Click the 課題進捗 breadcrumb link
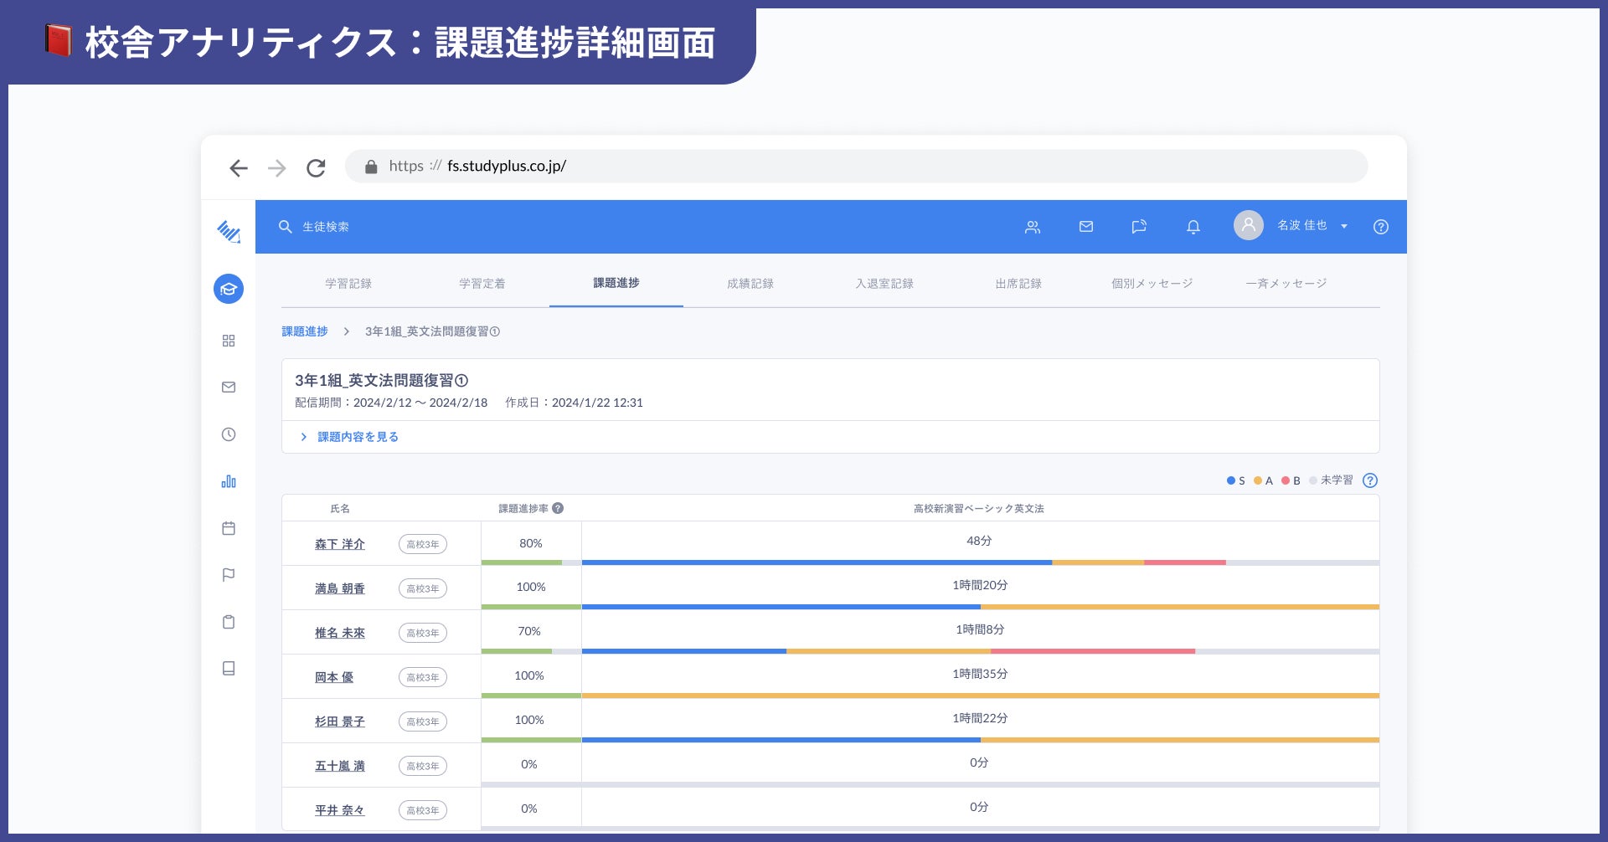Viewport: 1608px width, 842px height. [305, 331]
